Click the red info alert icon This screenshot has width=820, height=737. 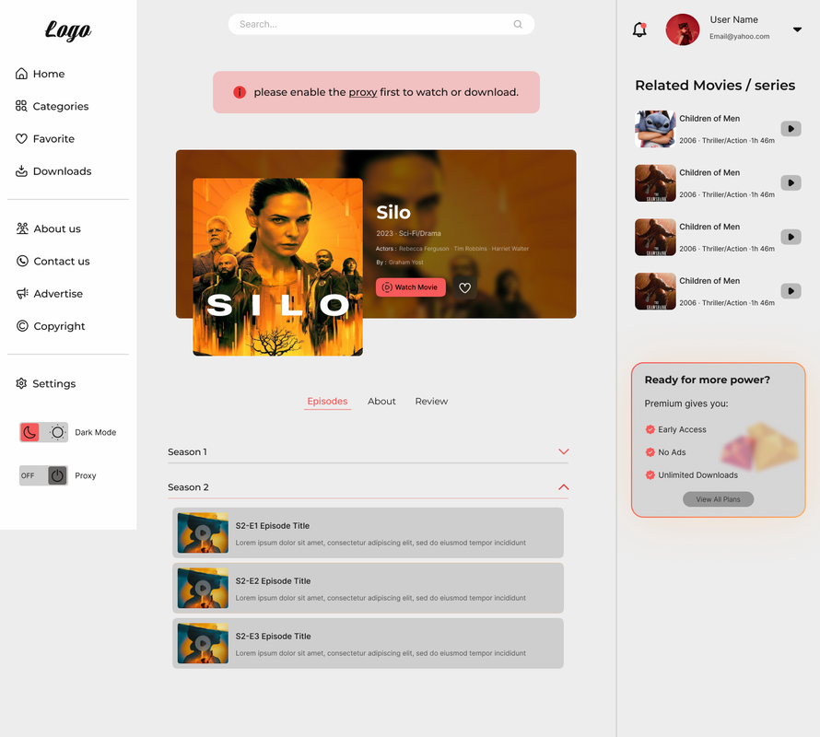(240, 92)
